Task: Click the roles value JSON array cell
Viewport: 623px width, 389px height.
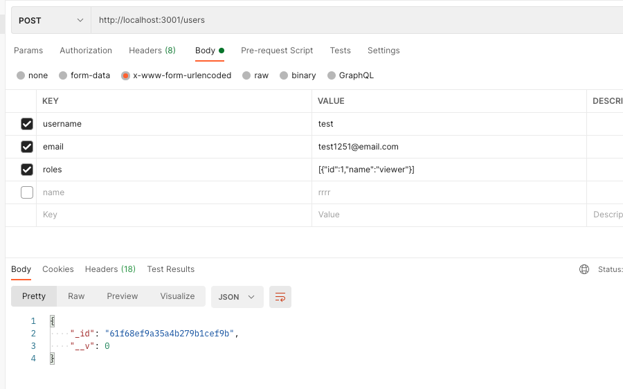Action: coord(449,170)
